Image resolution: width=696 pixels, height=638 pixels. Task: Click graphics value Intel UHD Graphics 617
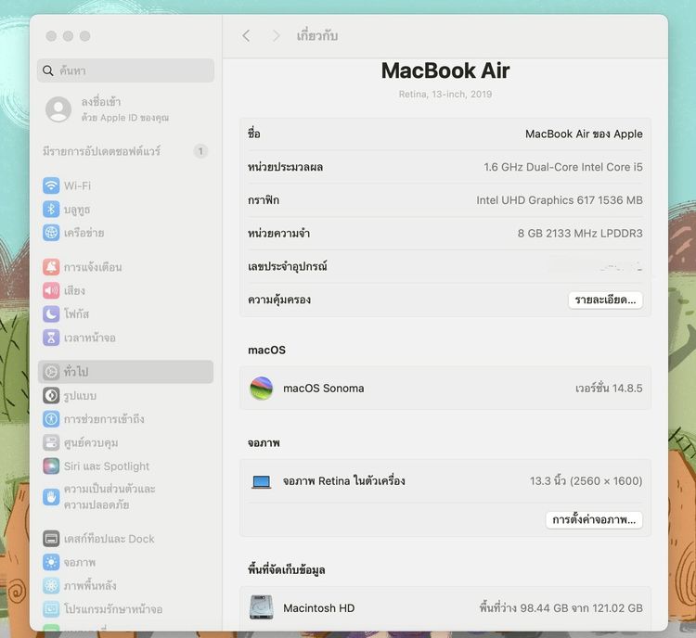560,200
